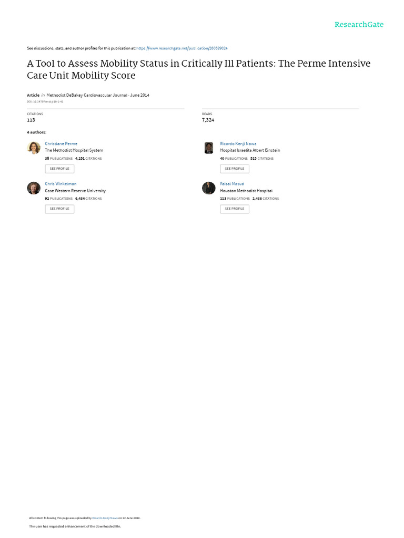Click SEE PROFILE under Ricardo Kenji Nawa
This screenshot has width=404, height=538.
point(235,169)
